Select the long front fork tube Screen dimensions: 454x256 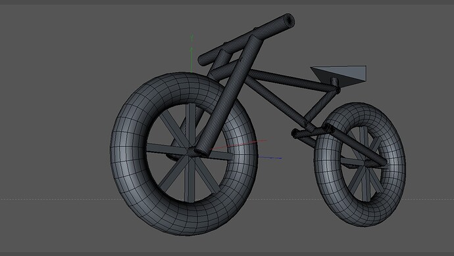point(229,95)
